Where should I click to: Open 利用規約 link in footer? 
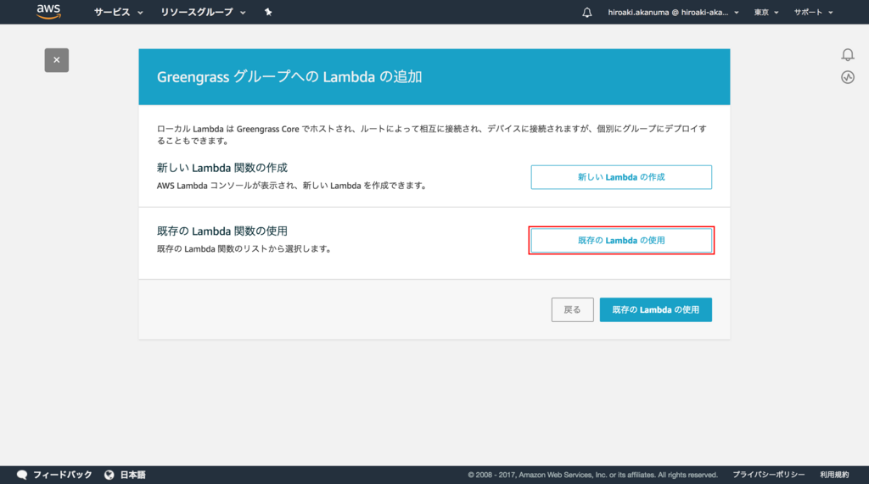pyautogui.click(x=834, y=475)
